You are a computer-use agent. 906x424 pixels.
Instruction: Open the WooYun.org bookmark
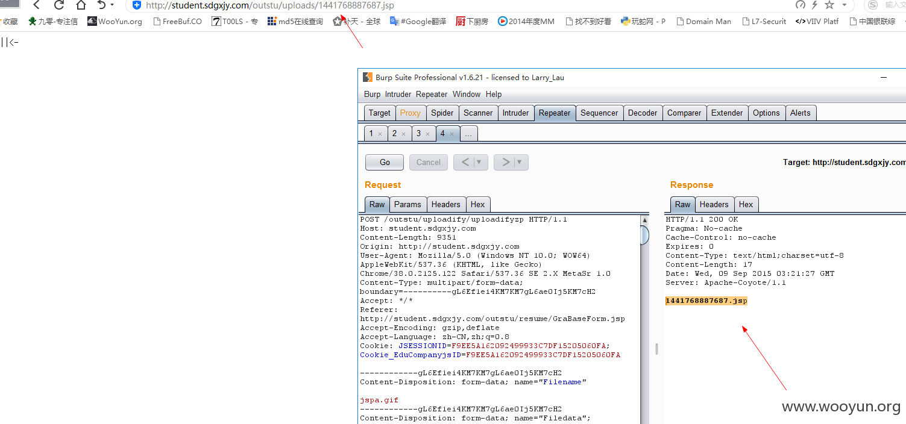115,21
